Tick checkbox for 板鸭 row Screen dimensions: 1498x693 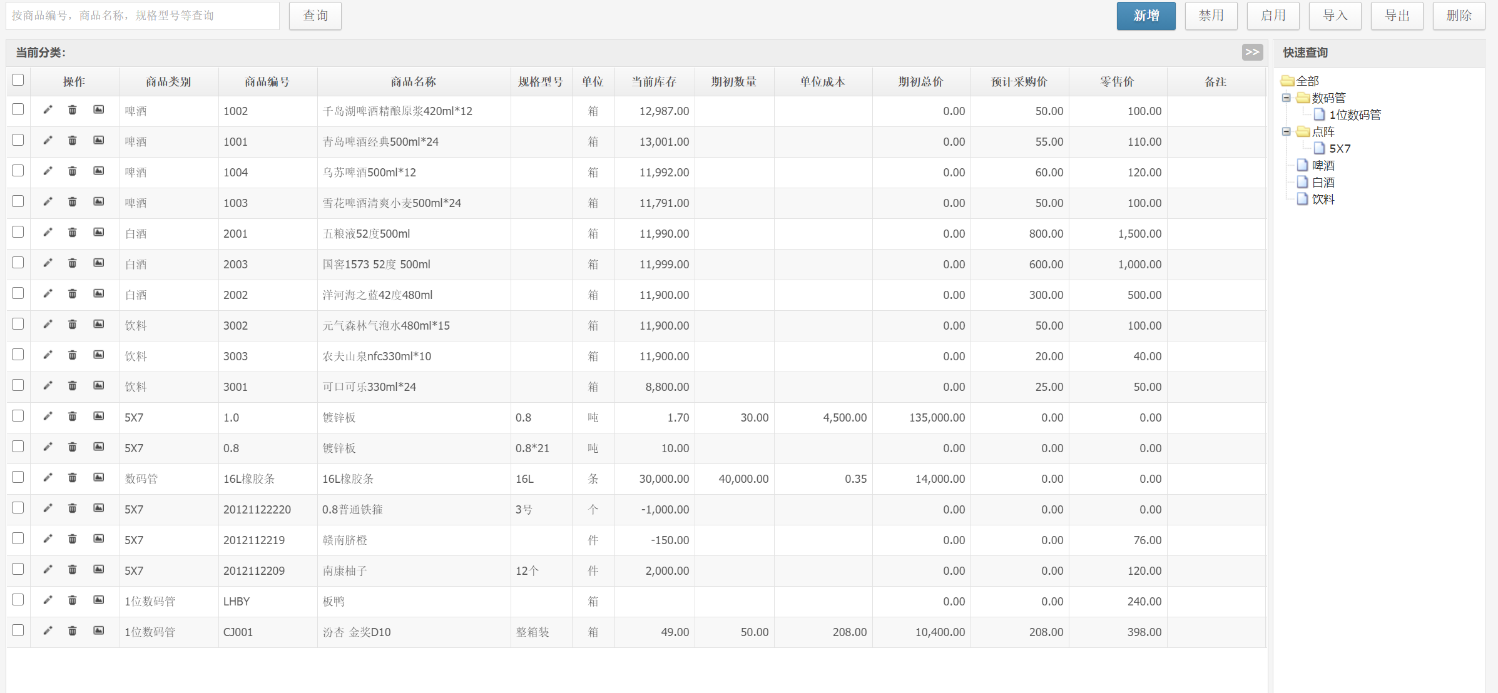[x=18, y=600]
